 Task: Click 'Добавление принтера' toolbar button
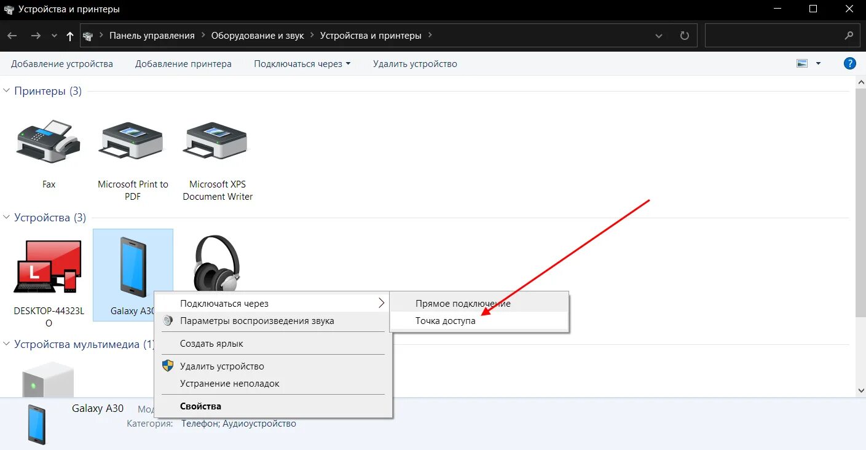[x=183, y=64]
